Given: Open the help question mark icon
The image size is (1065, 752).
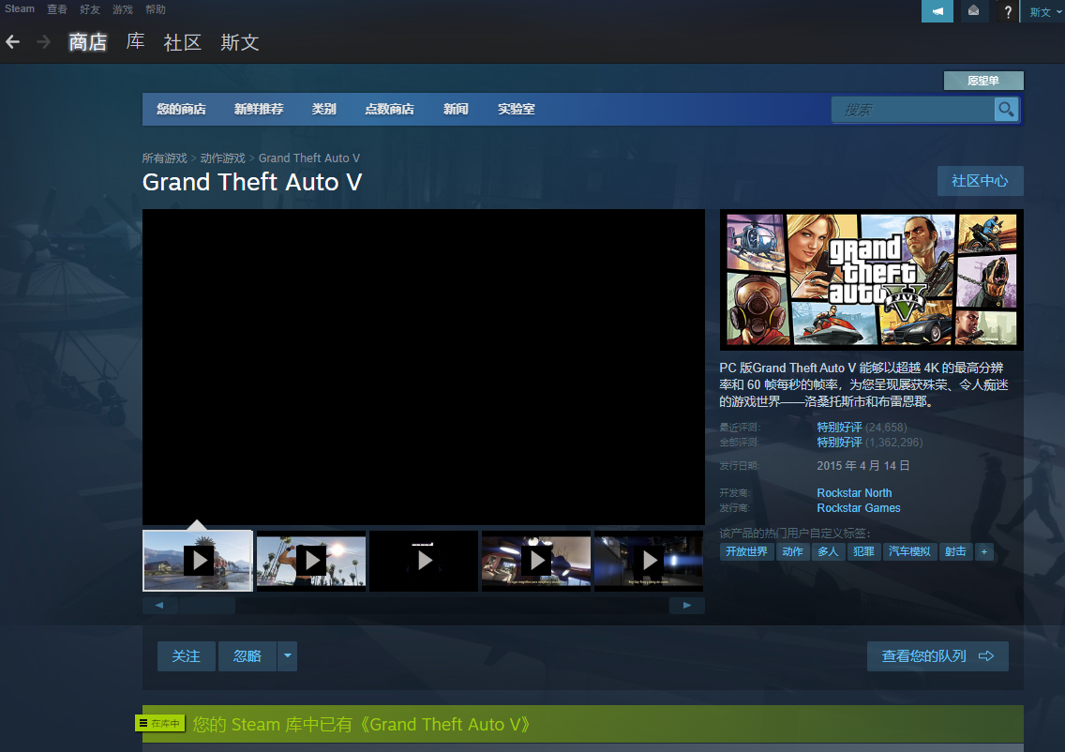Looking at the screenshot, I should point(1008,11).
